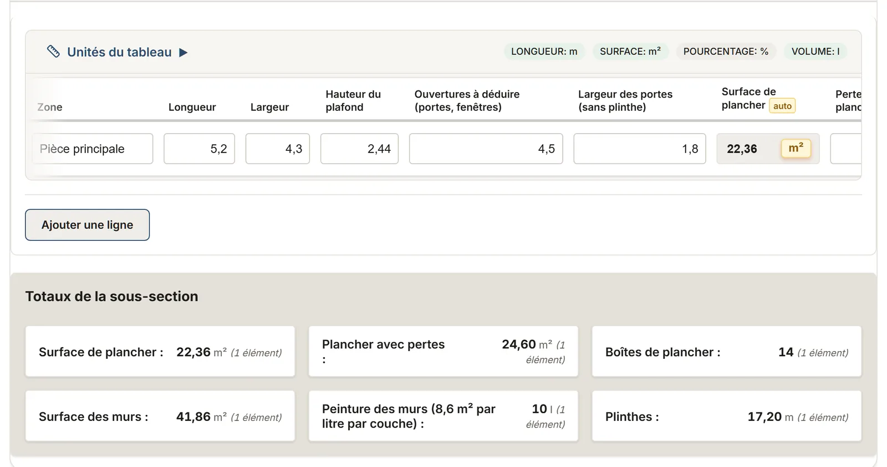Click the SURFACE: m² unit chip
887x467 pixels.
coord(630,52)
